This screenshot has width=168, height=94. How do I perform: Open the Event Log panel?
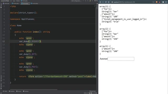[x=92, y=91]
